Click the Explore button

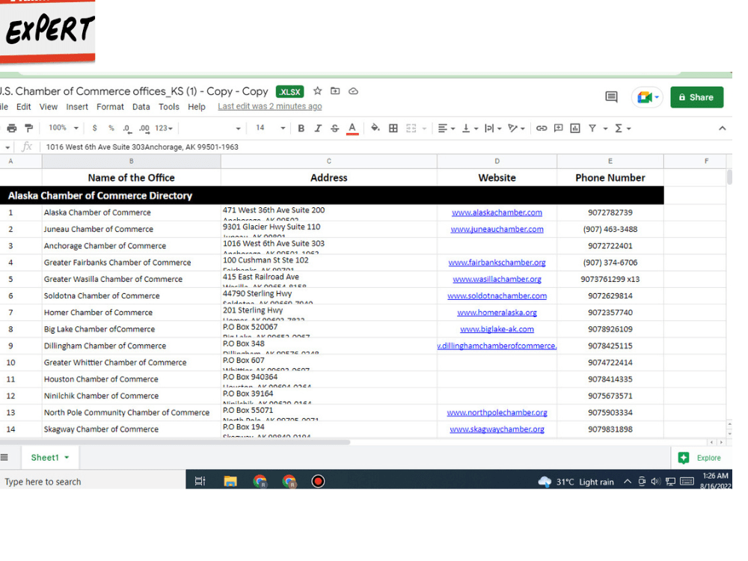tap(699, 458)
